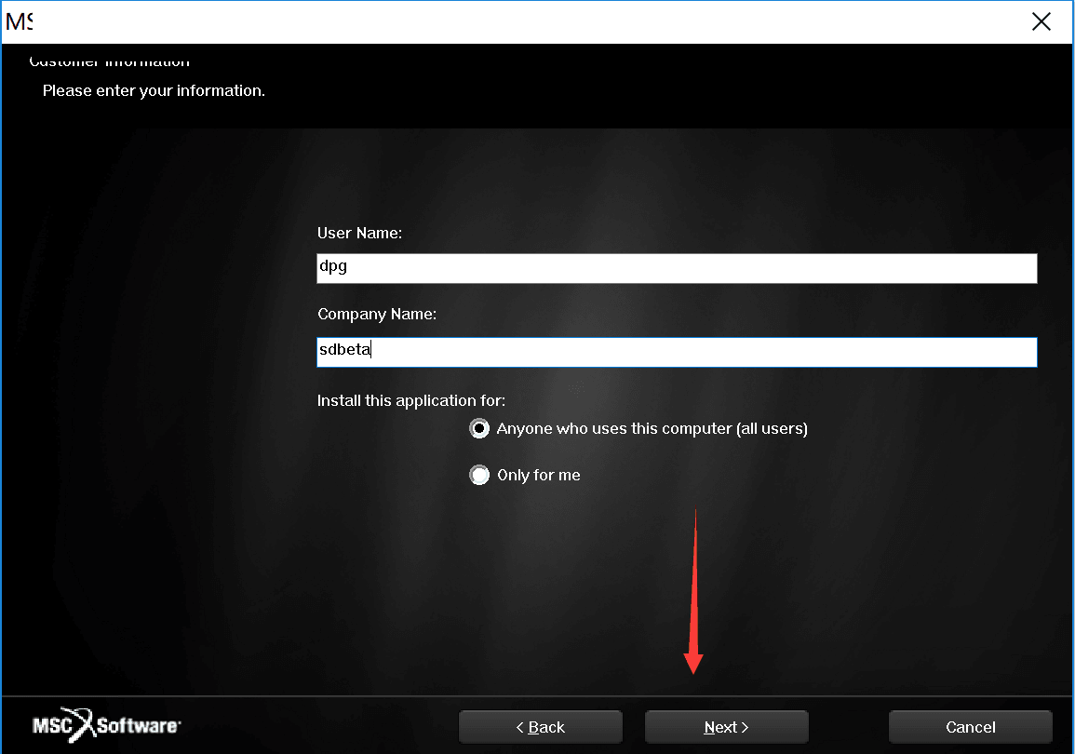Image resolution: width=1075 pixels, height=754 pixels.
Task: Cancel the installation
Action: pos(970,727)
